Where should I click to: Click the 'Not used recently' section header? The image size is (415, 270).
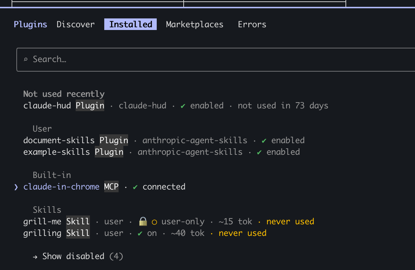pos(64,94)
